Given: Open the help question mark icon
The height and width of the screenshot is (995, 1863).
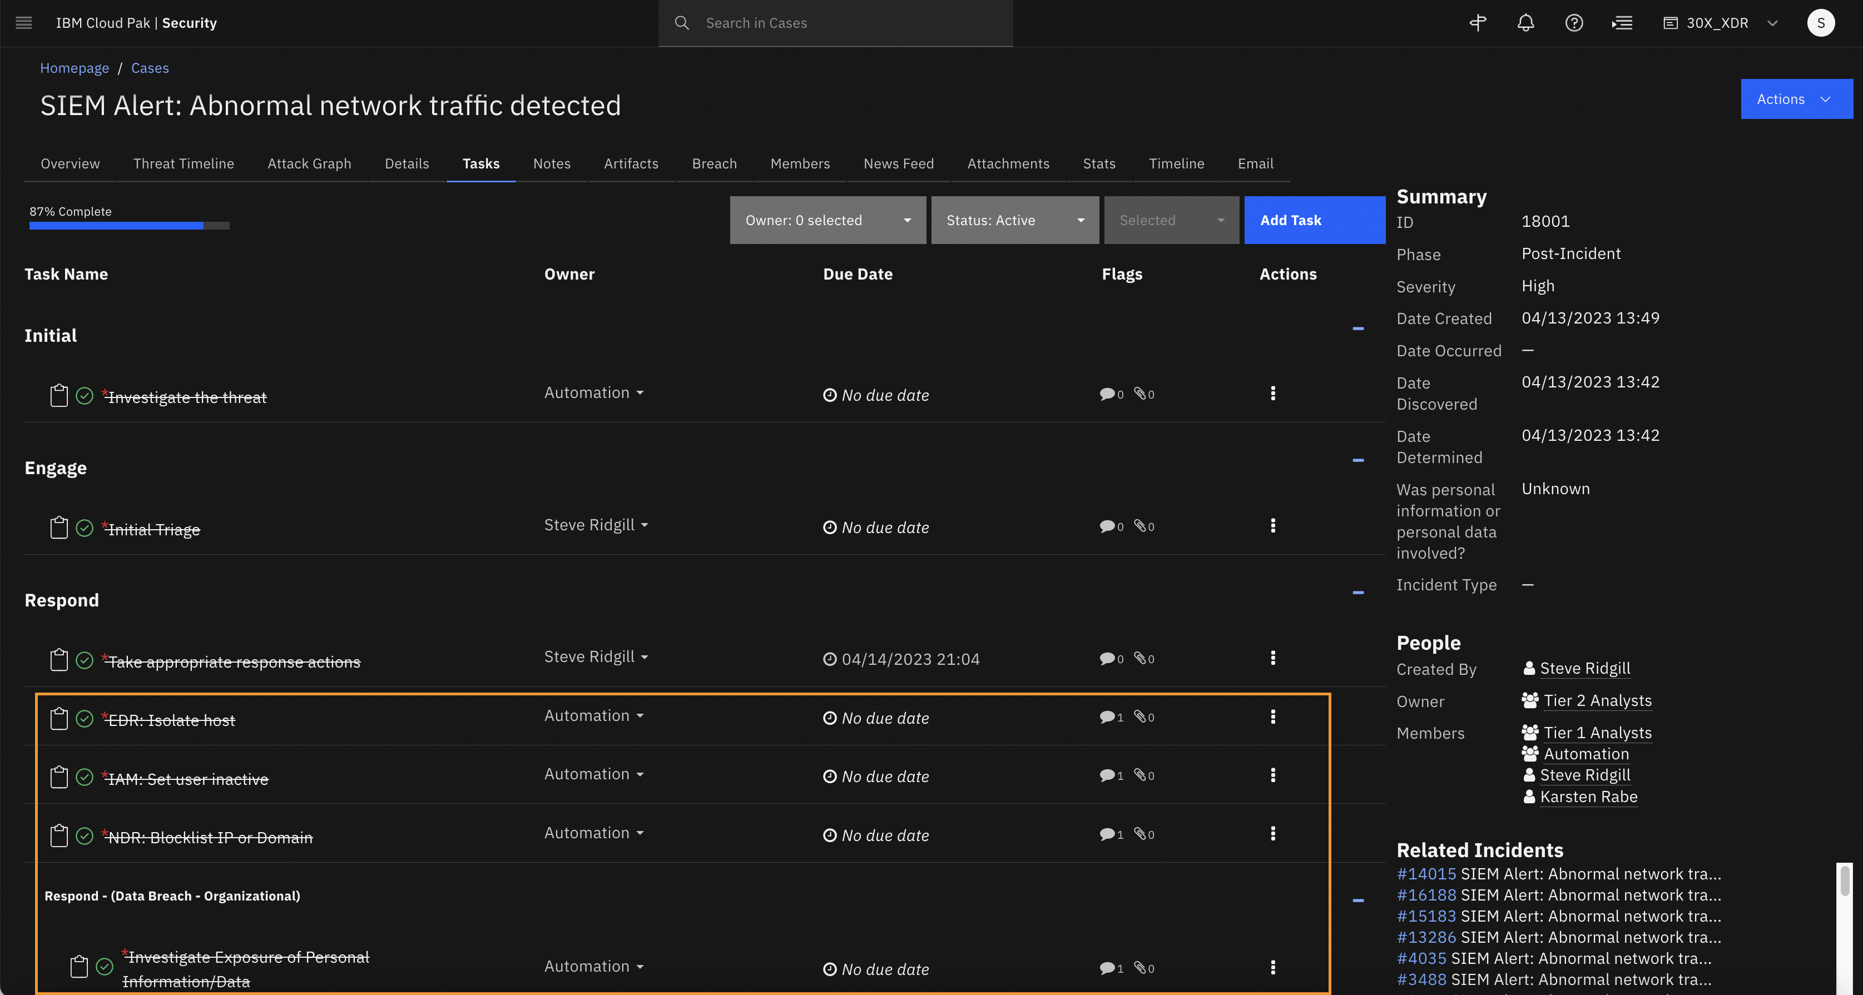Looking at the screenshot, I should [1574, 23].
